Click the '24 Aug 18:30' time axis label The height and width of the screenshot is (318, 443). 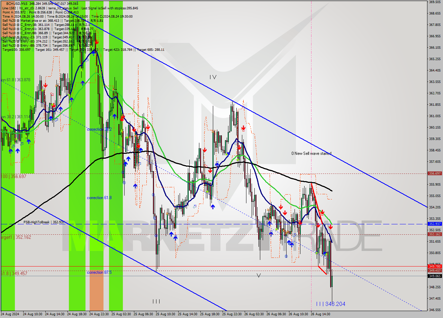[x=77, y=314]
